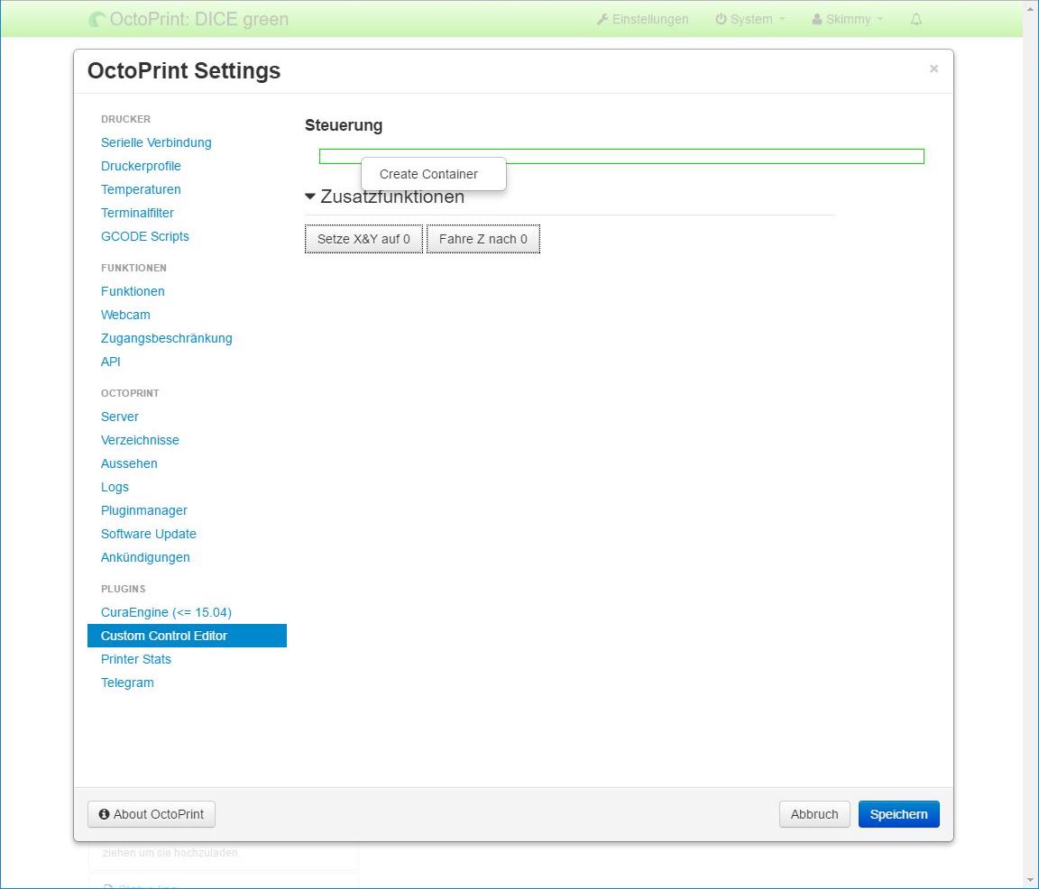Click the OctoPrint logo icon
The width and height of the screenshot is (1039, 889).
pyautogui.click(x=97, y=19)
